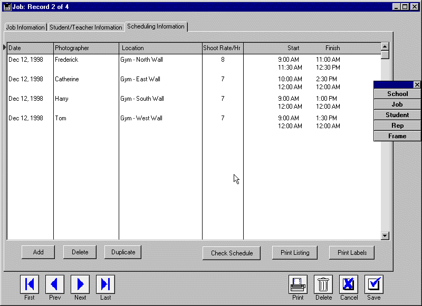The image size is (422, 306).
Task: Open the Student/Teacher Information tab
Action: [86, 27]
